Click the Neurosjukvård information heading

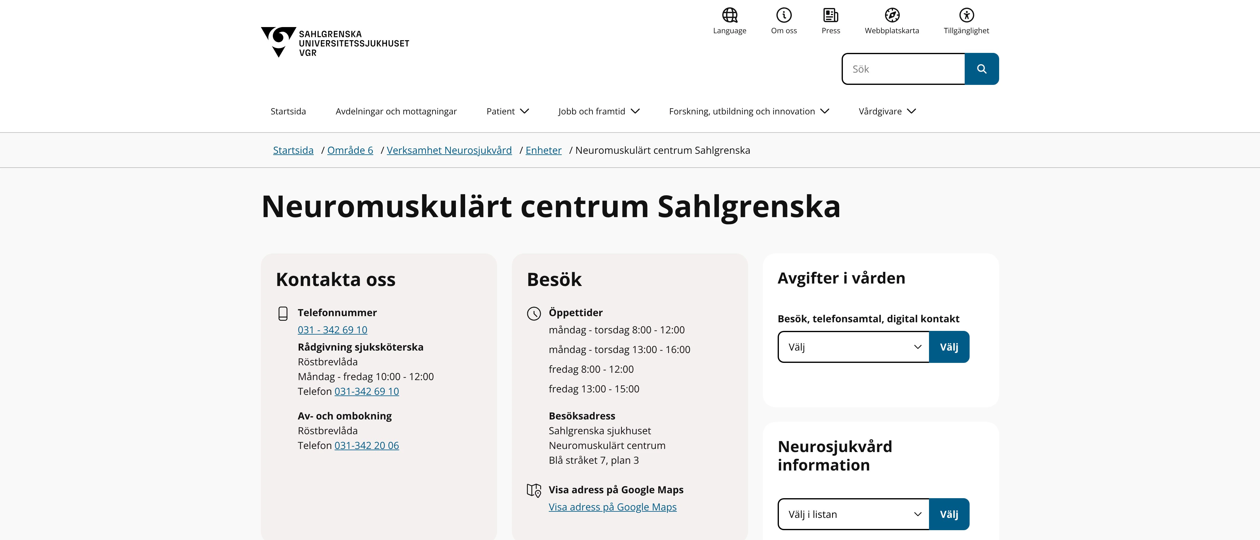click(x=835, y=456)
